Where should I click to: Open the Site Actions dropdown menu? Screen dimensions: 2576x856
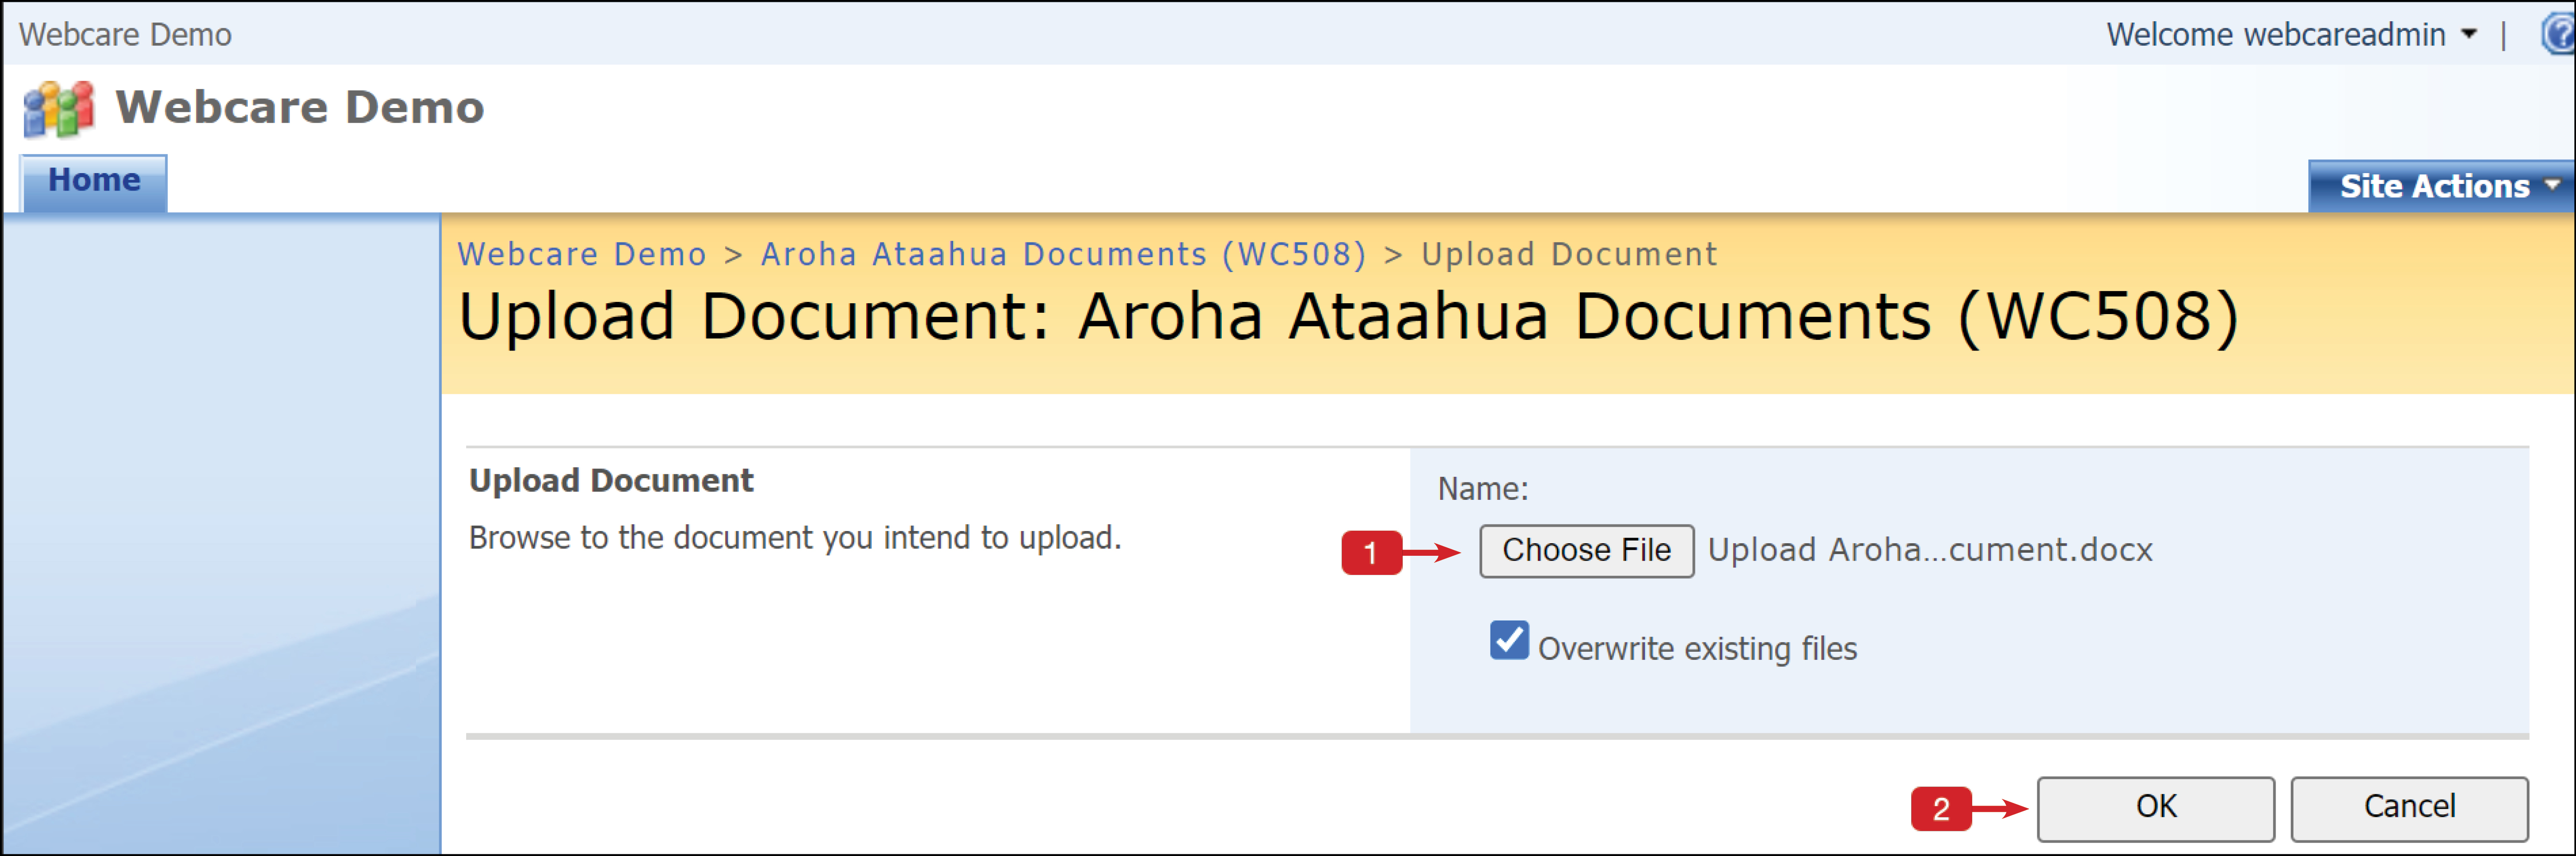tap(2441, 186)
